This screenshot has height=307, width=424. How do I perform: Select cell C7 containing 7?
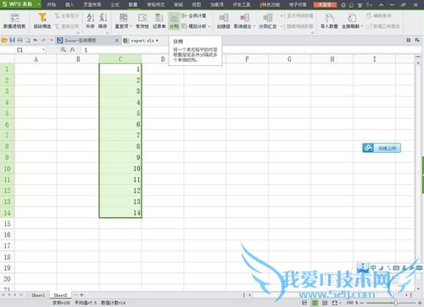[120, 136]
